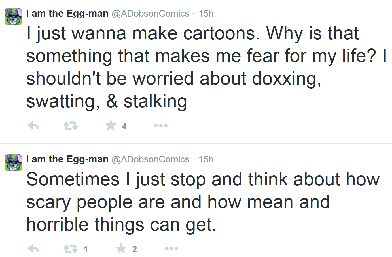Retweet the "Sometimes I just stop" tweet
This screenshot has width=392, height=257.
point(71,249)
